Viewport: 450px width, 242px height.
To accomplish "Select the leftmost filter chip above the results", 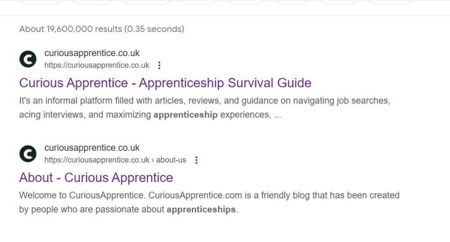I will pyautogui.click(x=41, y=2).
